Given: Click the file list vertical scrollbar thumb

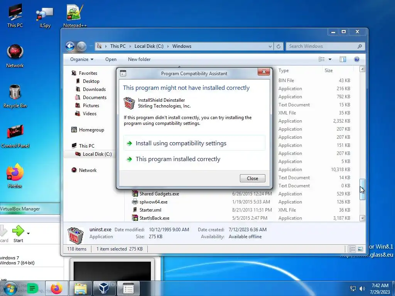Looking at the screenshot, I should 362,189.
